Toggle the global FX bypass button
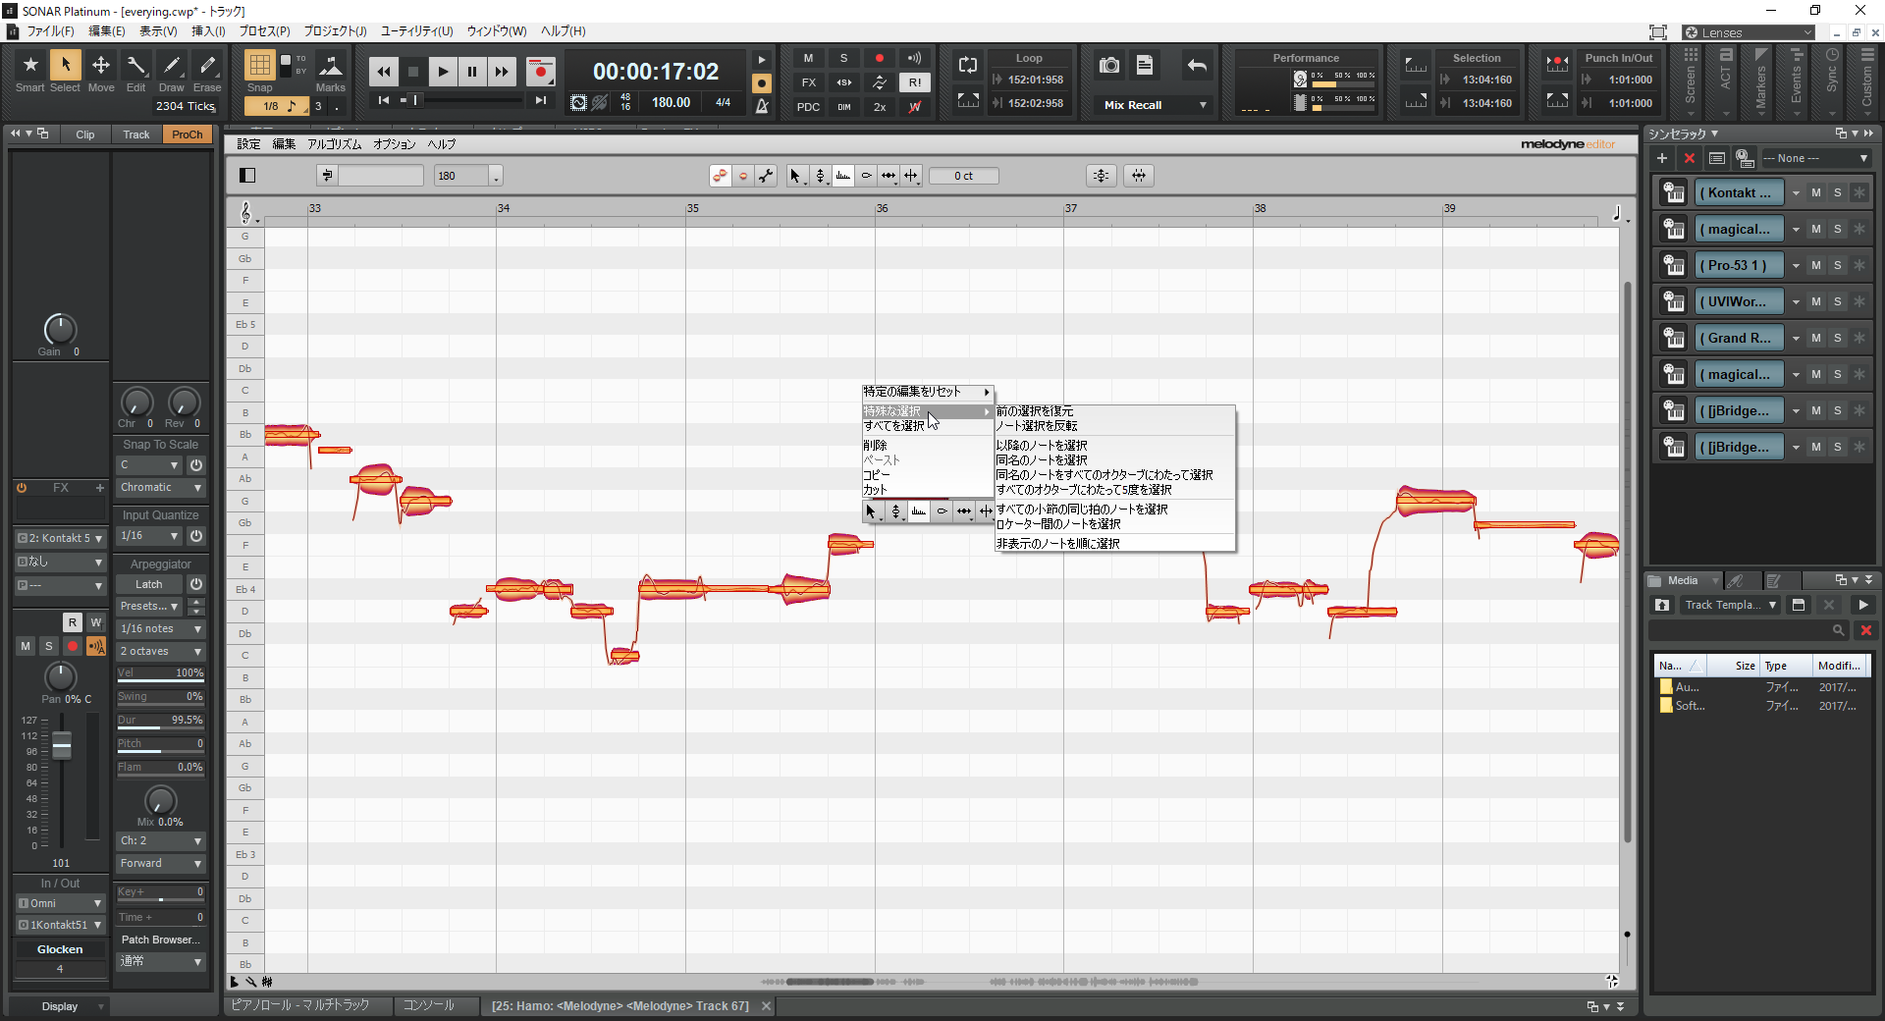The width and height of the screenshot is (1885, 1021). pos(808,82)
